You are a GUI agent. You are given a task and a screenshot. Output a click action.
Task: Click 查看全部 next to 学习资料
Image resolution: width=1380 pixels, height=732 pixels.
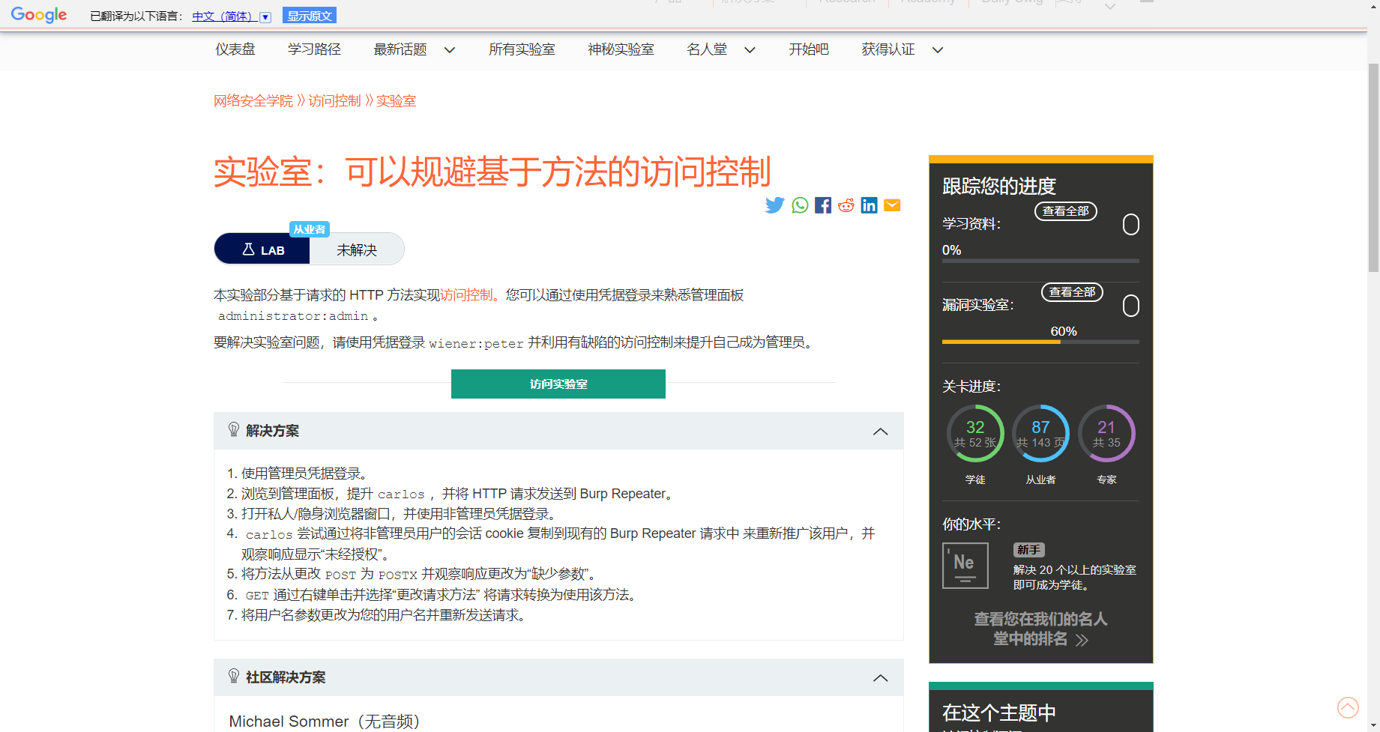click(x=1066, y=211)
